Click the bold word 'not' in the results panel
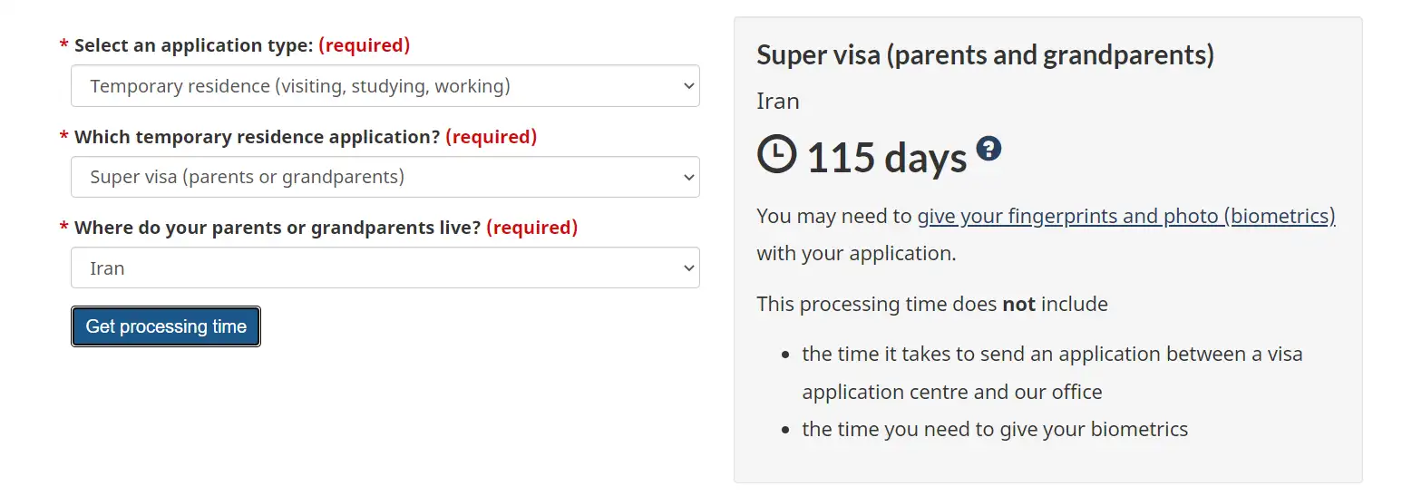Image resolution: width=1412 pixels, height=496 pixels. 1018,304
